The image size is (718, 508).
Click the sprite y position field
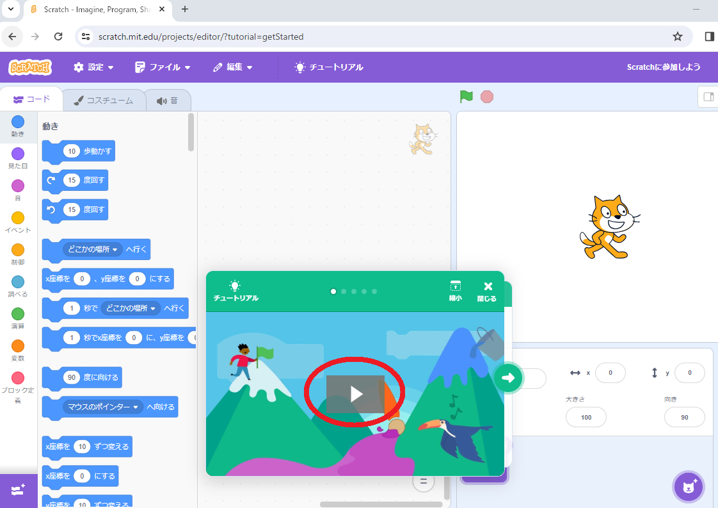click(690, 373)
